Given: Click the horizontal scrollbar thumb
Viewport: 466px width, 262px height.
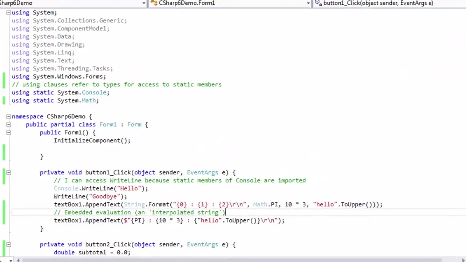Looking at the screenshot, I should pyautogui.click(x=232, y=260).
